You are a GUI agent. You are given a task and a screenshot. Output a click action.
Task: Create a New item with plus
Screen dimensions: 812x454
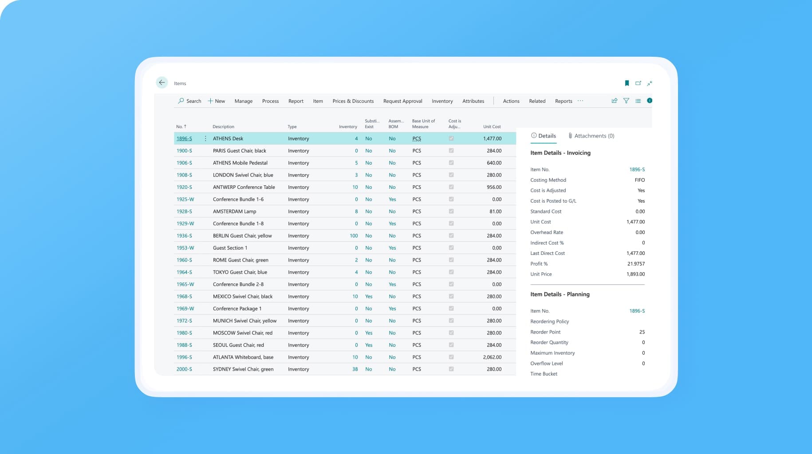tap(217, 101)
